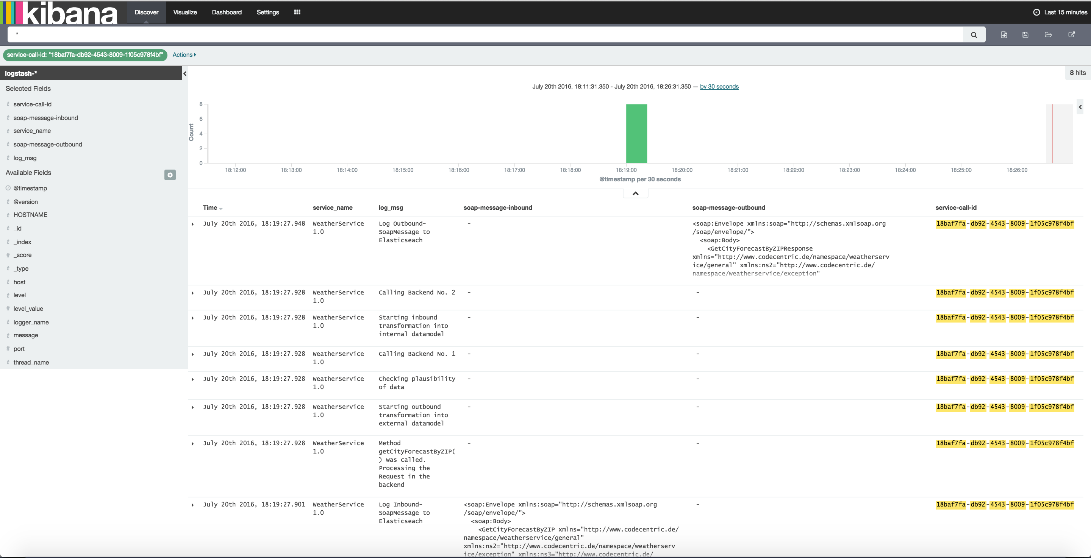
Task: Expand the Calling Backend No. 2 row
Action: click(x=193, y=293)
